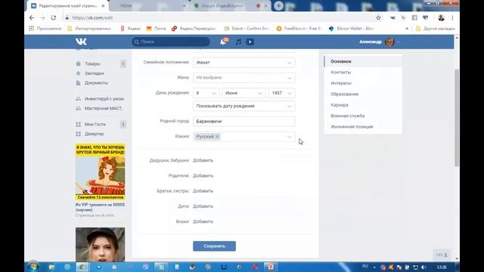Open the birth year dropdown showing 1957
Screen dimensions: 484x272
coord(281,93)
